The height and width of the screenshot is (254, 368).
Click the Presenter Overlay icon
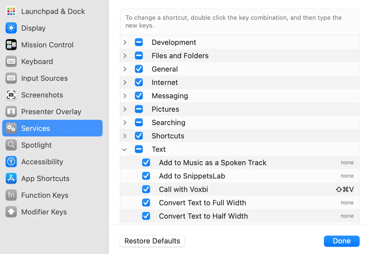click(x=11, y=111)
